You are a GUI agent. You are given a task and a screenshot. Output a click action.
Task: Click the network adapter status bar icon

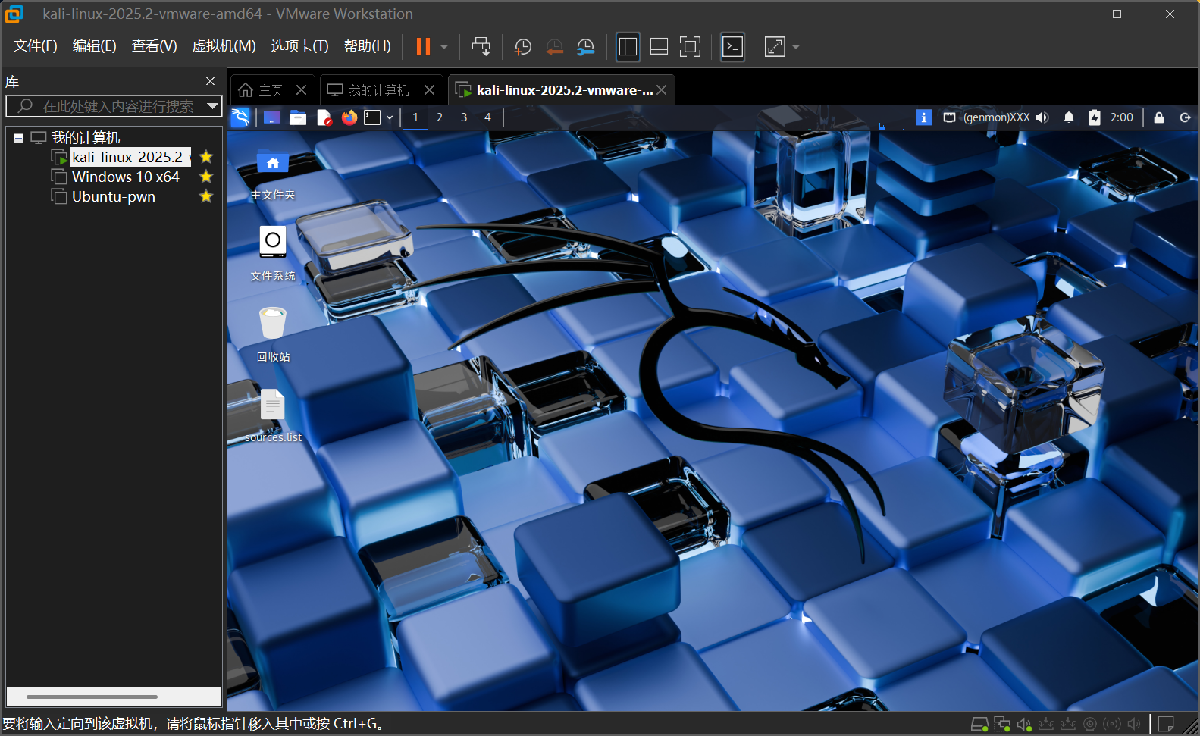[x=1002, y=724]
